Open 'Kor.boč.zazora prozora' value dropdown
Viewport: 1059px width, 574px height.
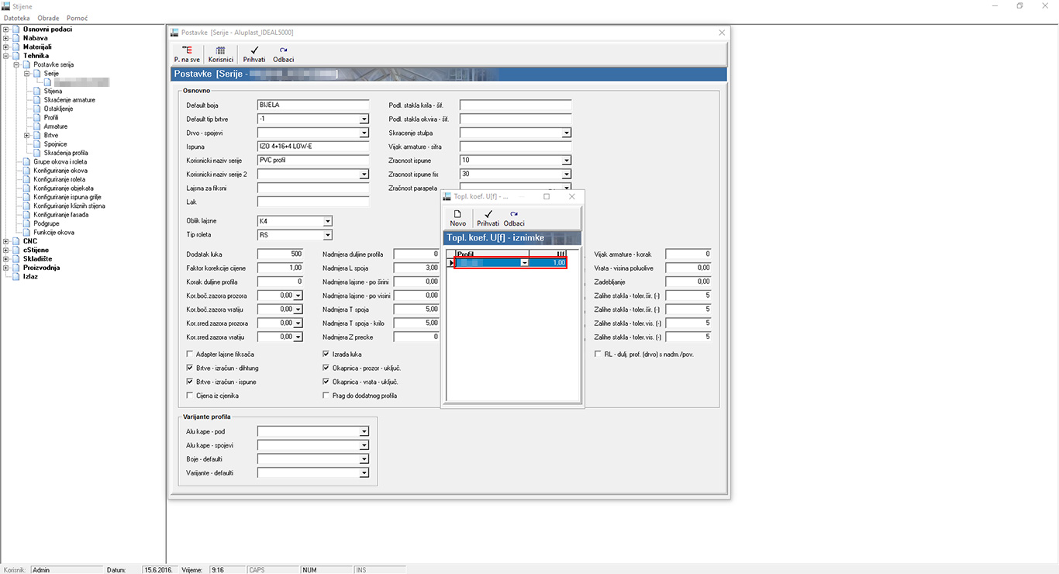tap(298, 296)
